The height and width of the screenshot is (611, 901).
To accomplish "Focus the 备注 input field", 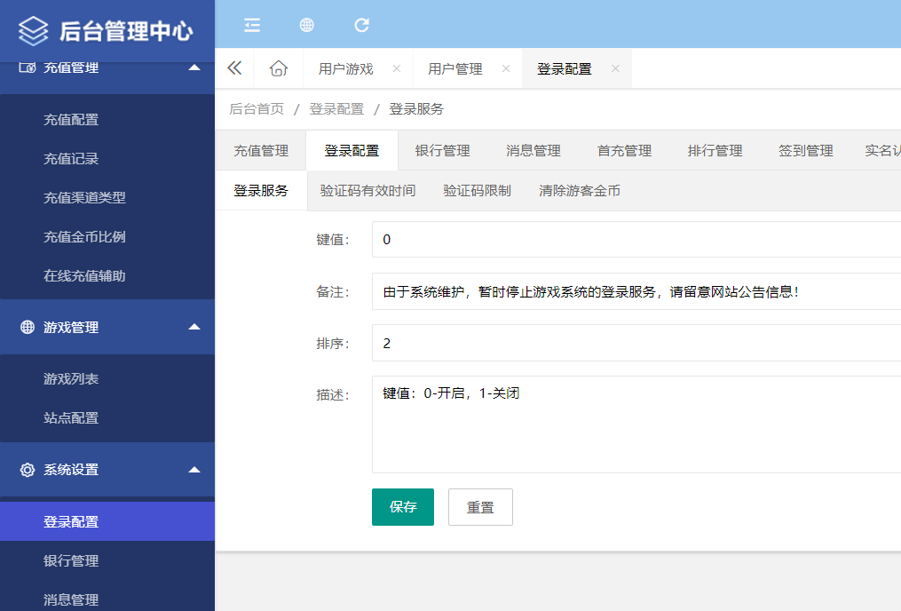I will tap(636, 291).
